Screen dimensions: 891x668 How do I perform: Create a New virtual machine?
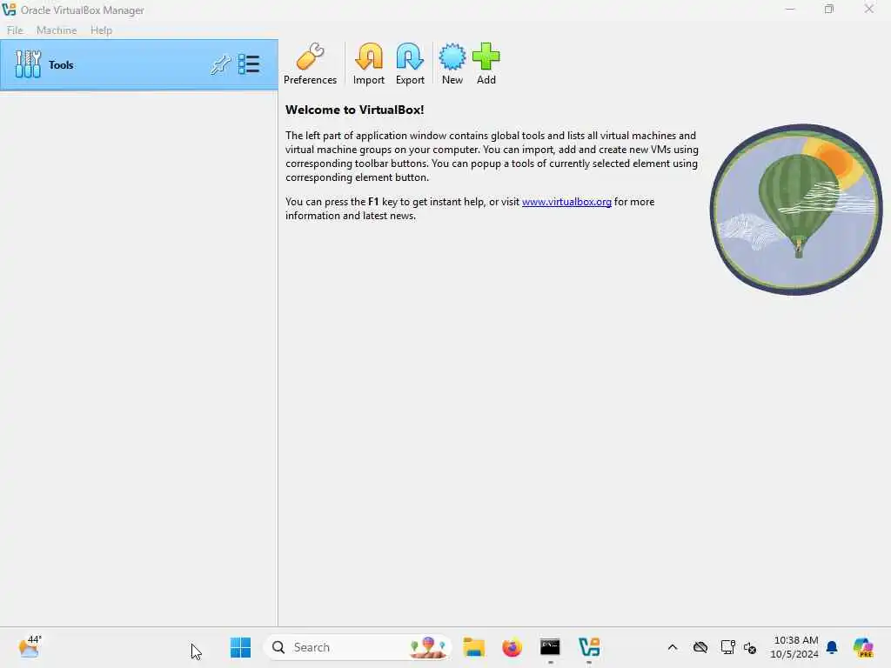pyautogui.click(x=452, y=64)
